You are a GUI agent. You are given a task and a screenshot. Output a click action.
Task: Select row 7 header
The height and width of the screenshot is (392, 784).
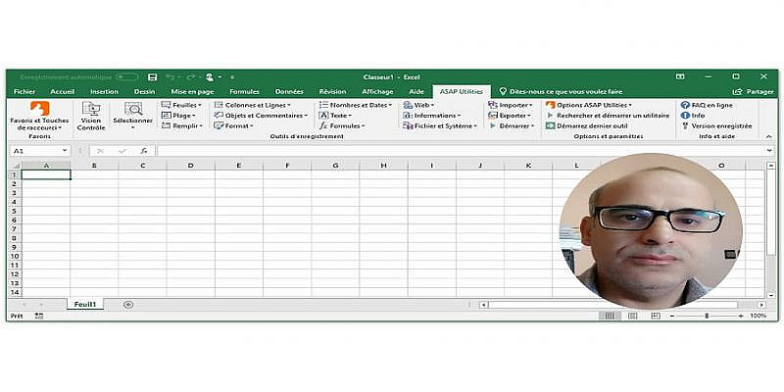click(x=16, y=228)
